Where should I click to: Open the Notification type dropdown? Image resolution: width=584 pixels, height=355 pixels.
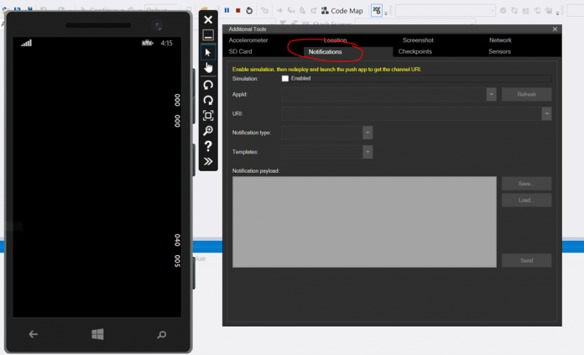pyautogui.click(x=368, y=133)
